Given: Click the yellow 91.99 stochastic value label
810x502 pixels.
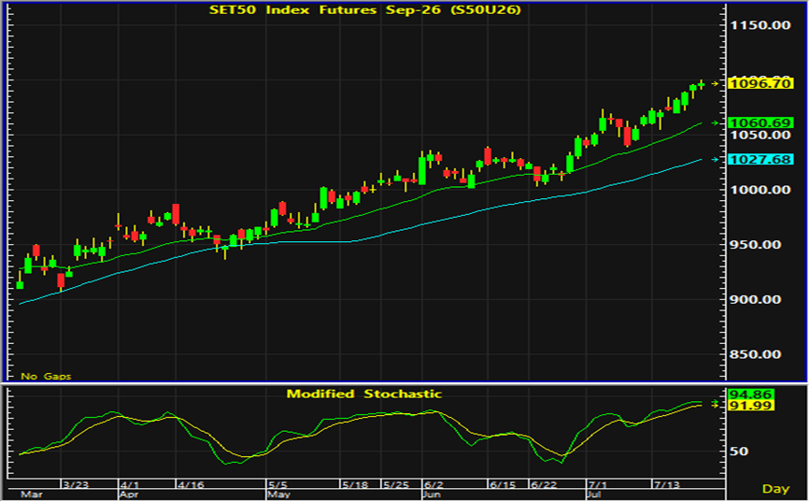Looking at the screenshot, I should click(750, 406).
